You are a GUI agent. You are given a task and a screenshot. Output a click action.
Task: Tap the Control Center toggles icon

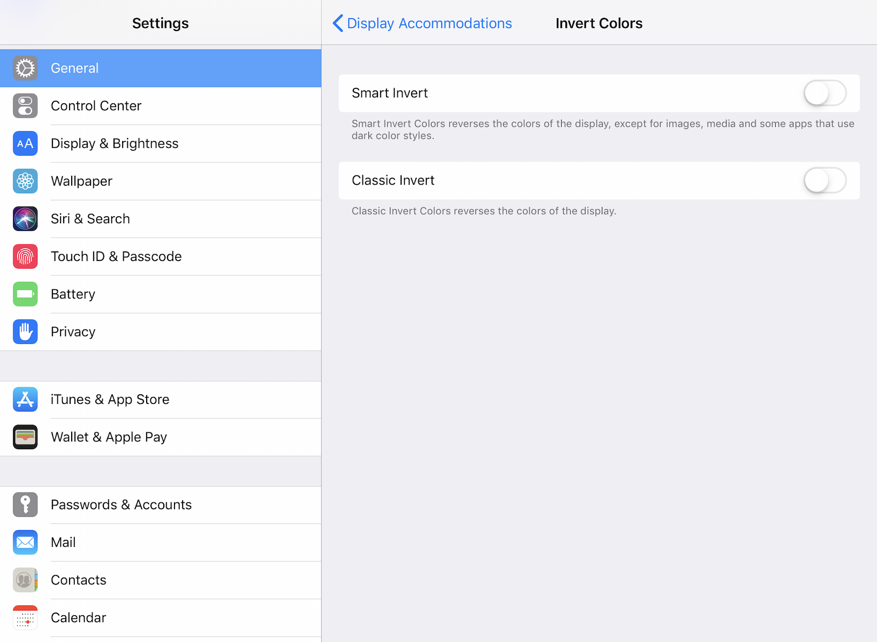point(25,106)
